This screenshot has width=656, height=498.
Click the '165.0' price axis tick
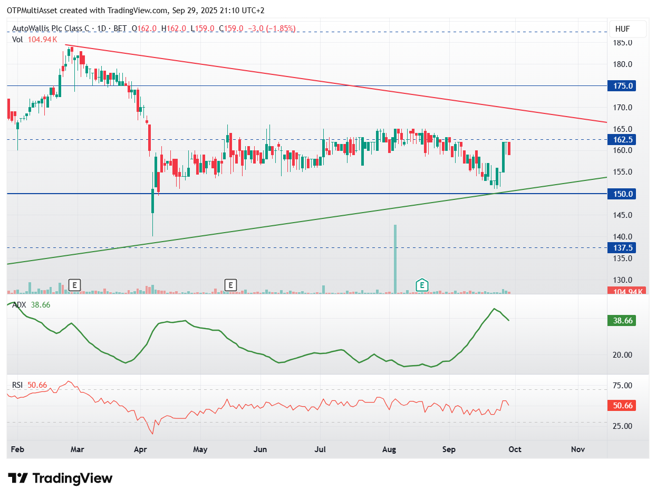coord(623,129)
